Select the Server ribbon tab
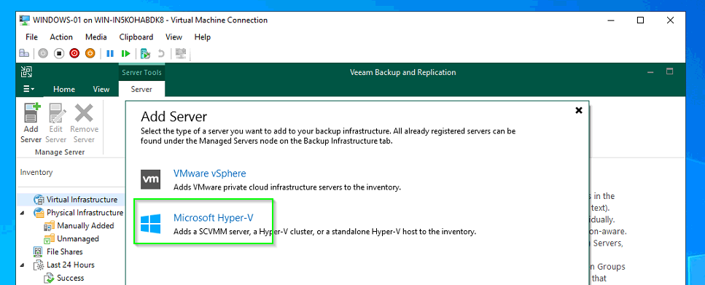 [141, 89]
